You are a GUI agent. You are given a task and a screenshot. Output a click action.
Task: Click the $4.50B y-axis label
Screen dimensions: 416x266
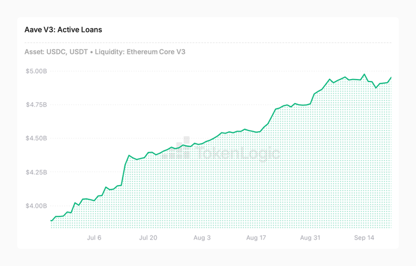(36, 139)
